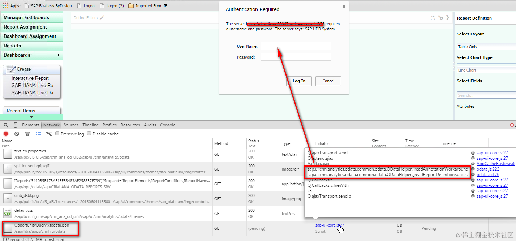The image size is (516, 241).
Task: Switch to the Resources tab
Action: 130,125
